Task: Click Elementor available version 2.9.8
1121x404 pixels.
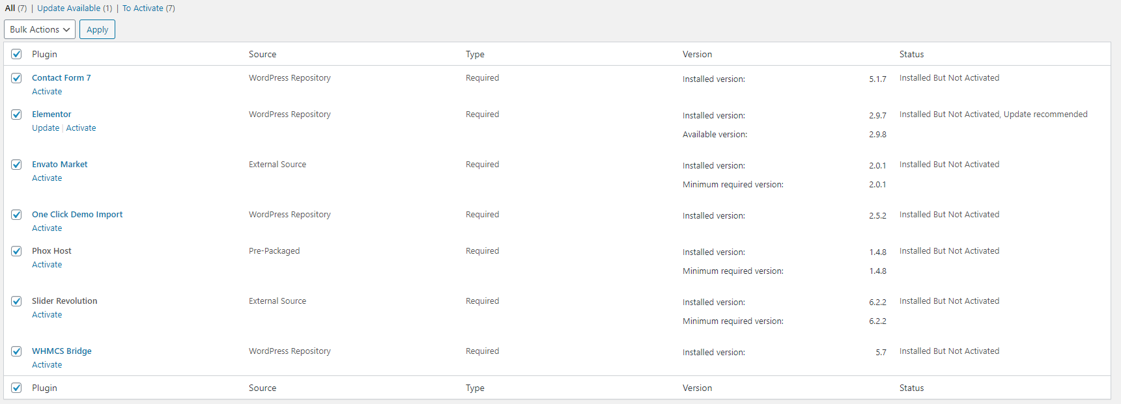Action: tap(877, 135)
